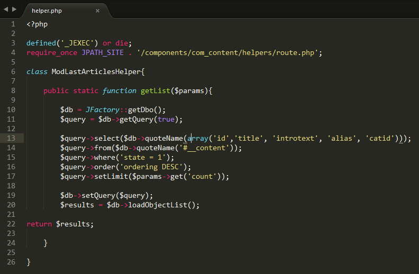Click line number 13 in the gutter
Viewport: 419px width, 274px height.
coord(12,138)
